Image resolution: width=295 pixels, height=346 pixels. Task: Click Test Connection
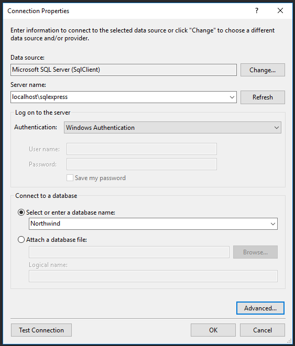pos(41,330)
